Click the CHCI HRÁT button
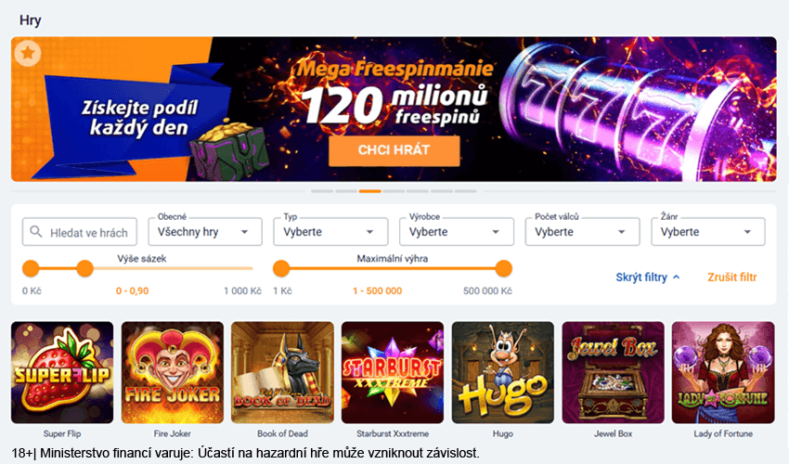 [394, 150]
